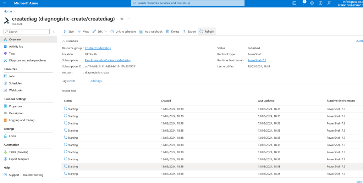Refresh the runbook overview
This screenshot has width=363, height=183.
click(x=207, y=32)
